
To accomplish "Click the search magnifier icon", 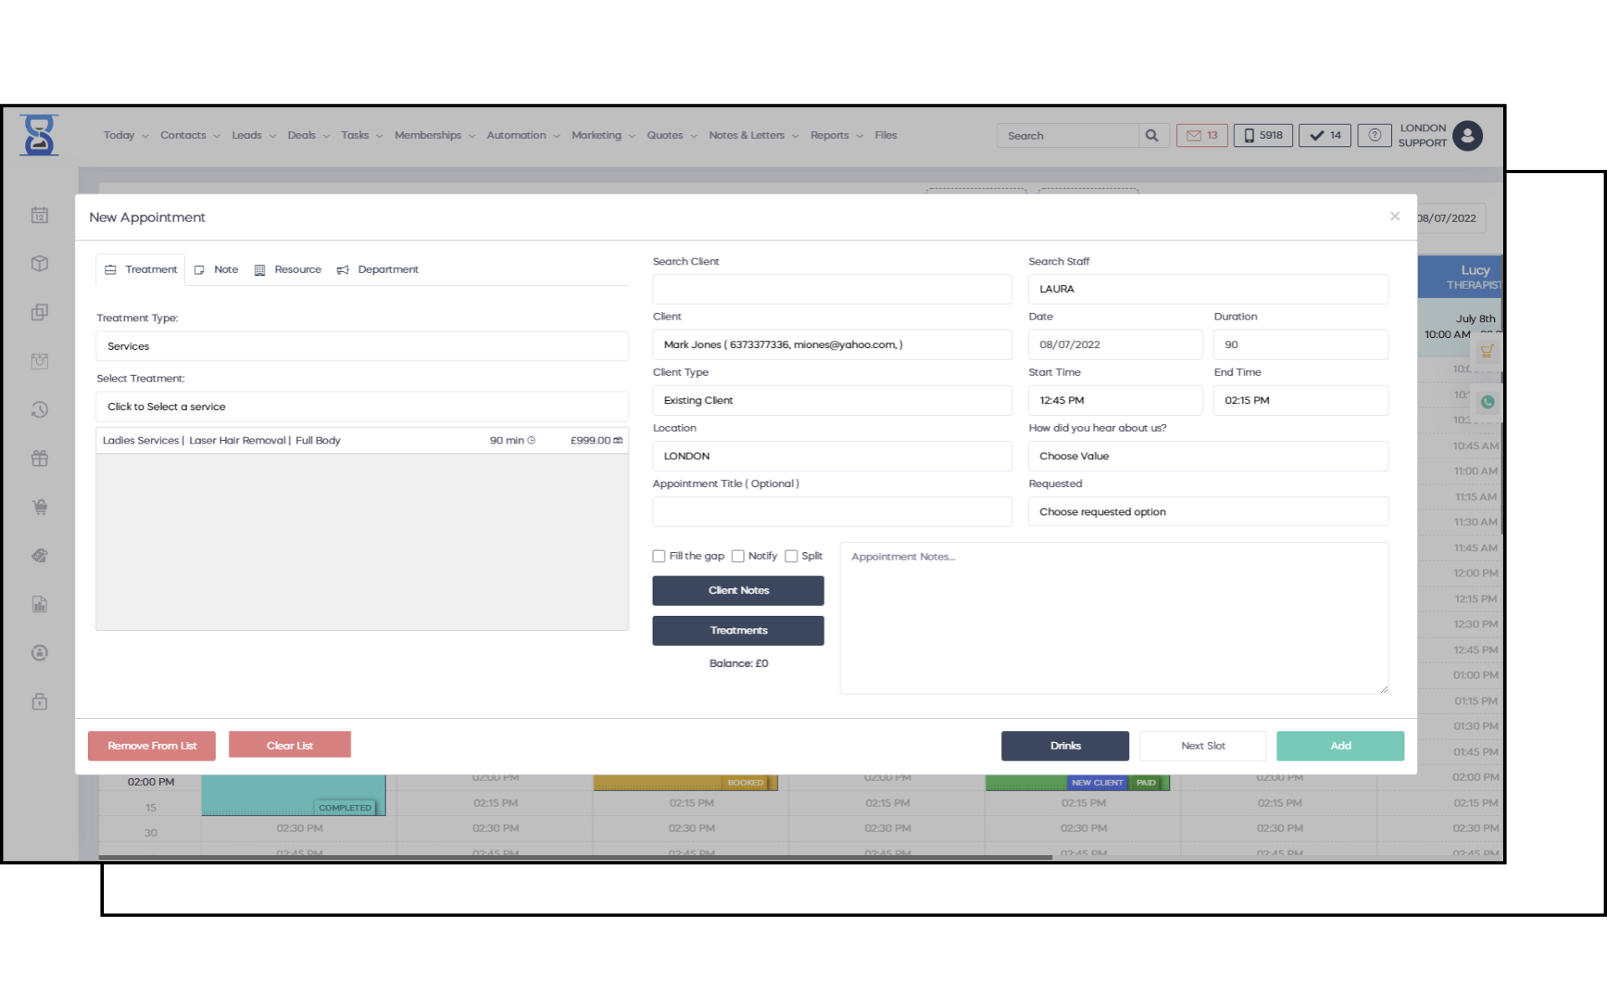I will [1153, 136].
